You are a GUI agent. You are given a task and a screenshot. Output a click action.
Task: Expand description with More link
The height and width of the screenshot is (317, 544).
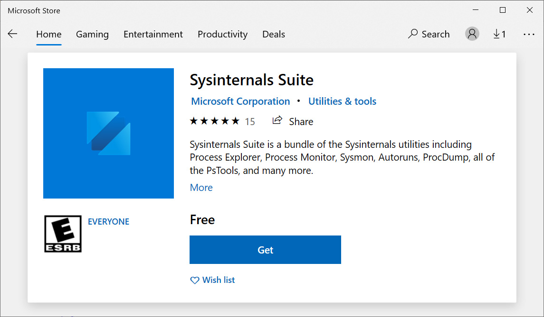click(x=201, y=188)
